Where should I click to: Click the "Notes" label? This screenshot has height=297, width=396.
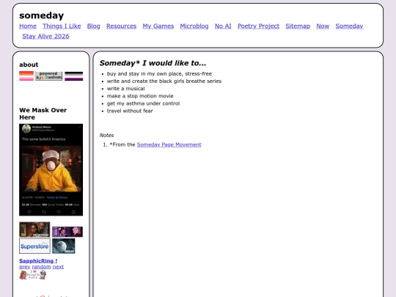(x=106, y=135)
